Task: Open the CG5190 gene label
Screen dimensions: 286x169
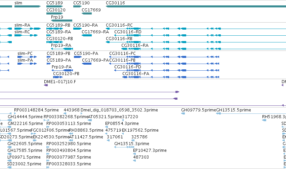Action: [x=81, y=3]
